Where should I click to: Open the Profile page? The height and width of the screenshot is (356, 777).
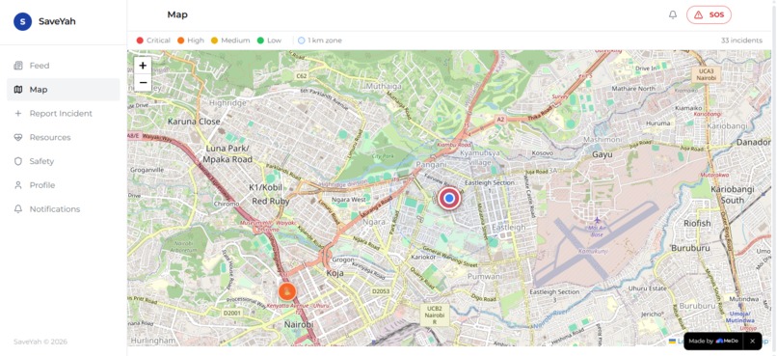click(64, 185)
